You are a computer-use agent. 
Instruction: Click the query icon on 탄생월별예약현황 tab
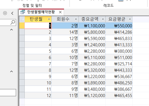pos(23,12)
